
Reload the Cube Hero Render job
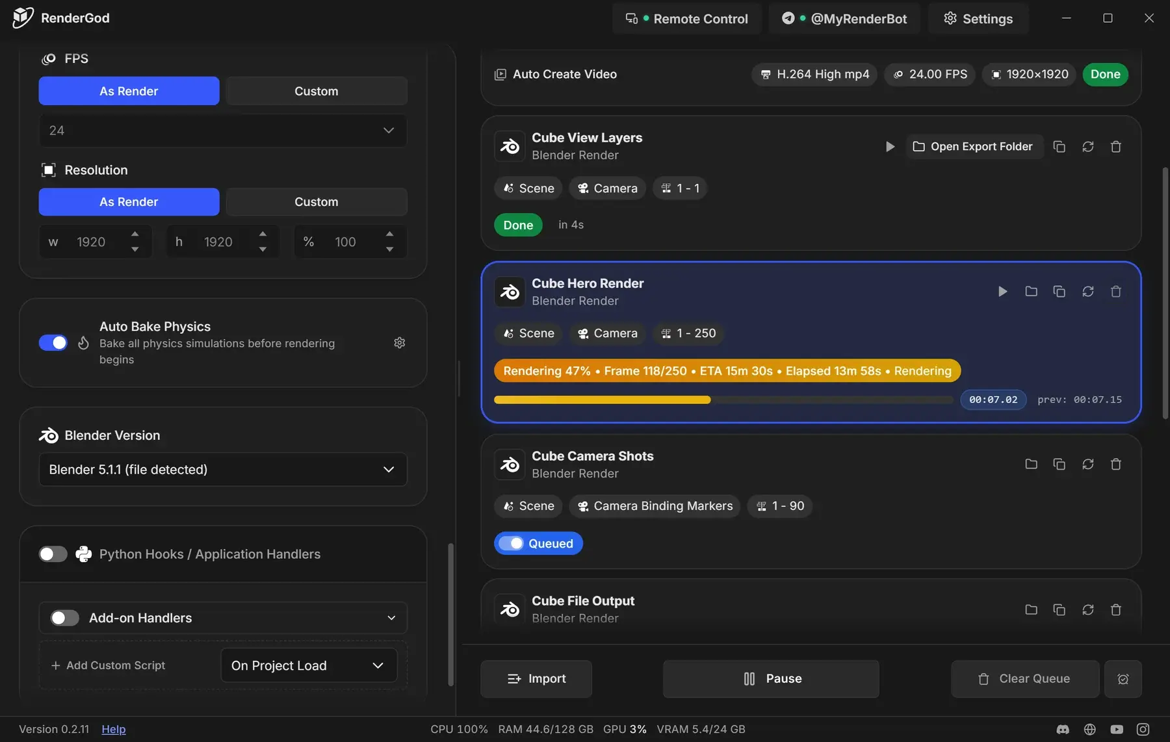[1088, 292]
